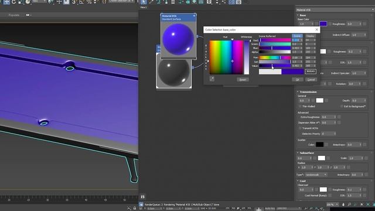
Task: Click the RenderQueue status bar message
Action: pos(182,205)
